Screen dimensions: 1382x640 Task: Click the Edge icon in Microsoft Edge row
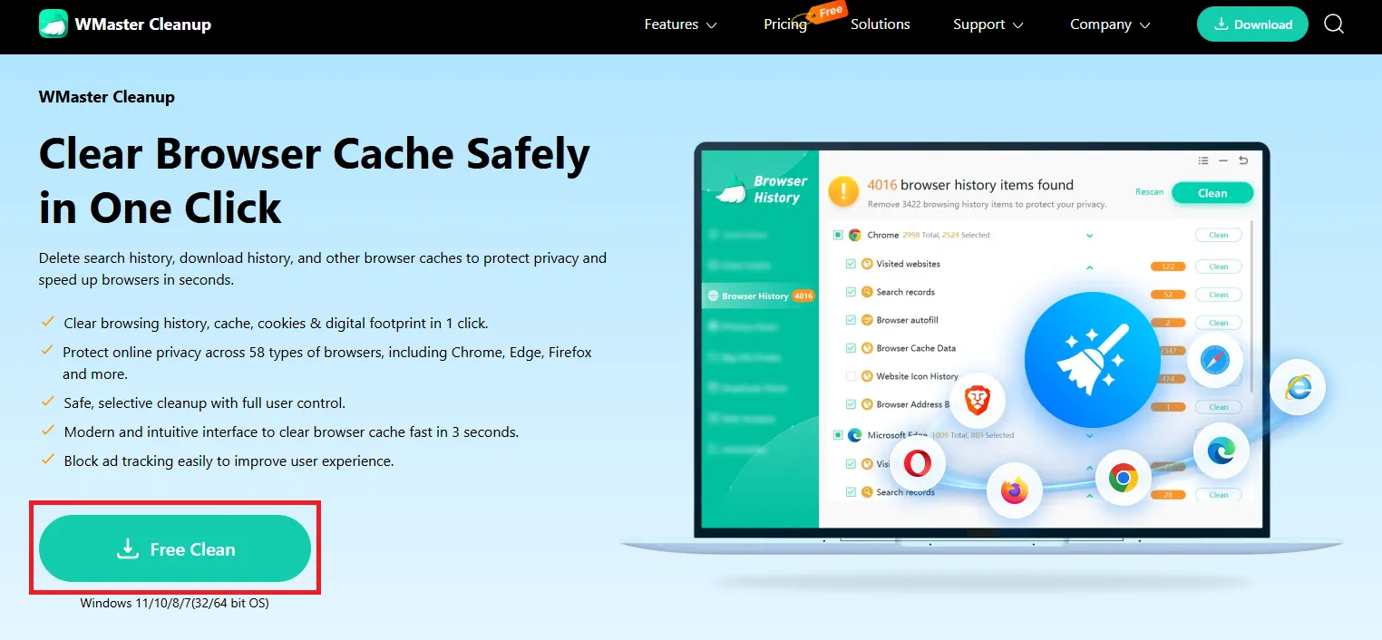click(x=854, y=435)
